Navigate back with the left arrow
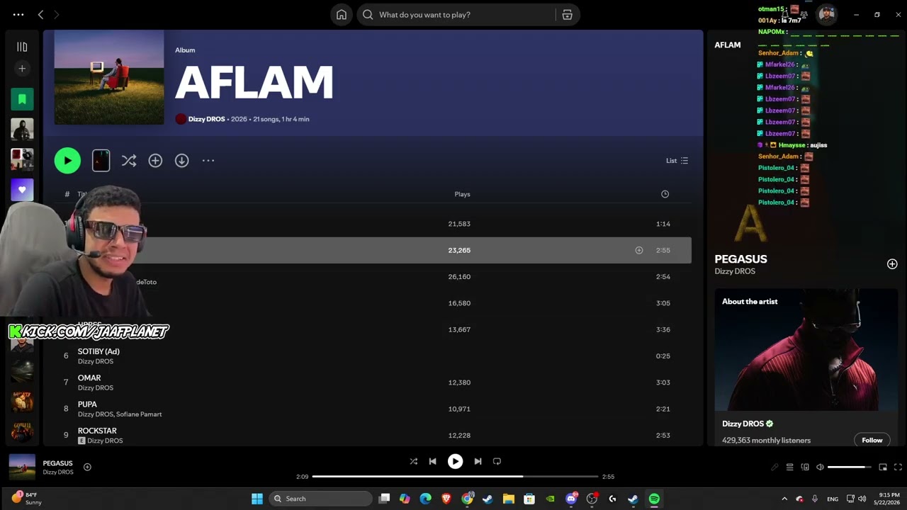Screen dimensions: 907x510 click(x=40, y=15)
